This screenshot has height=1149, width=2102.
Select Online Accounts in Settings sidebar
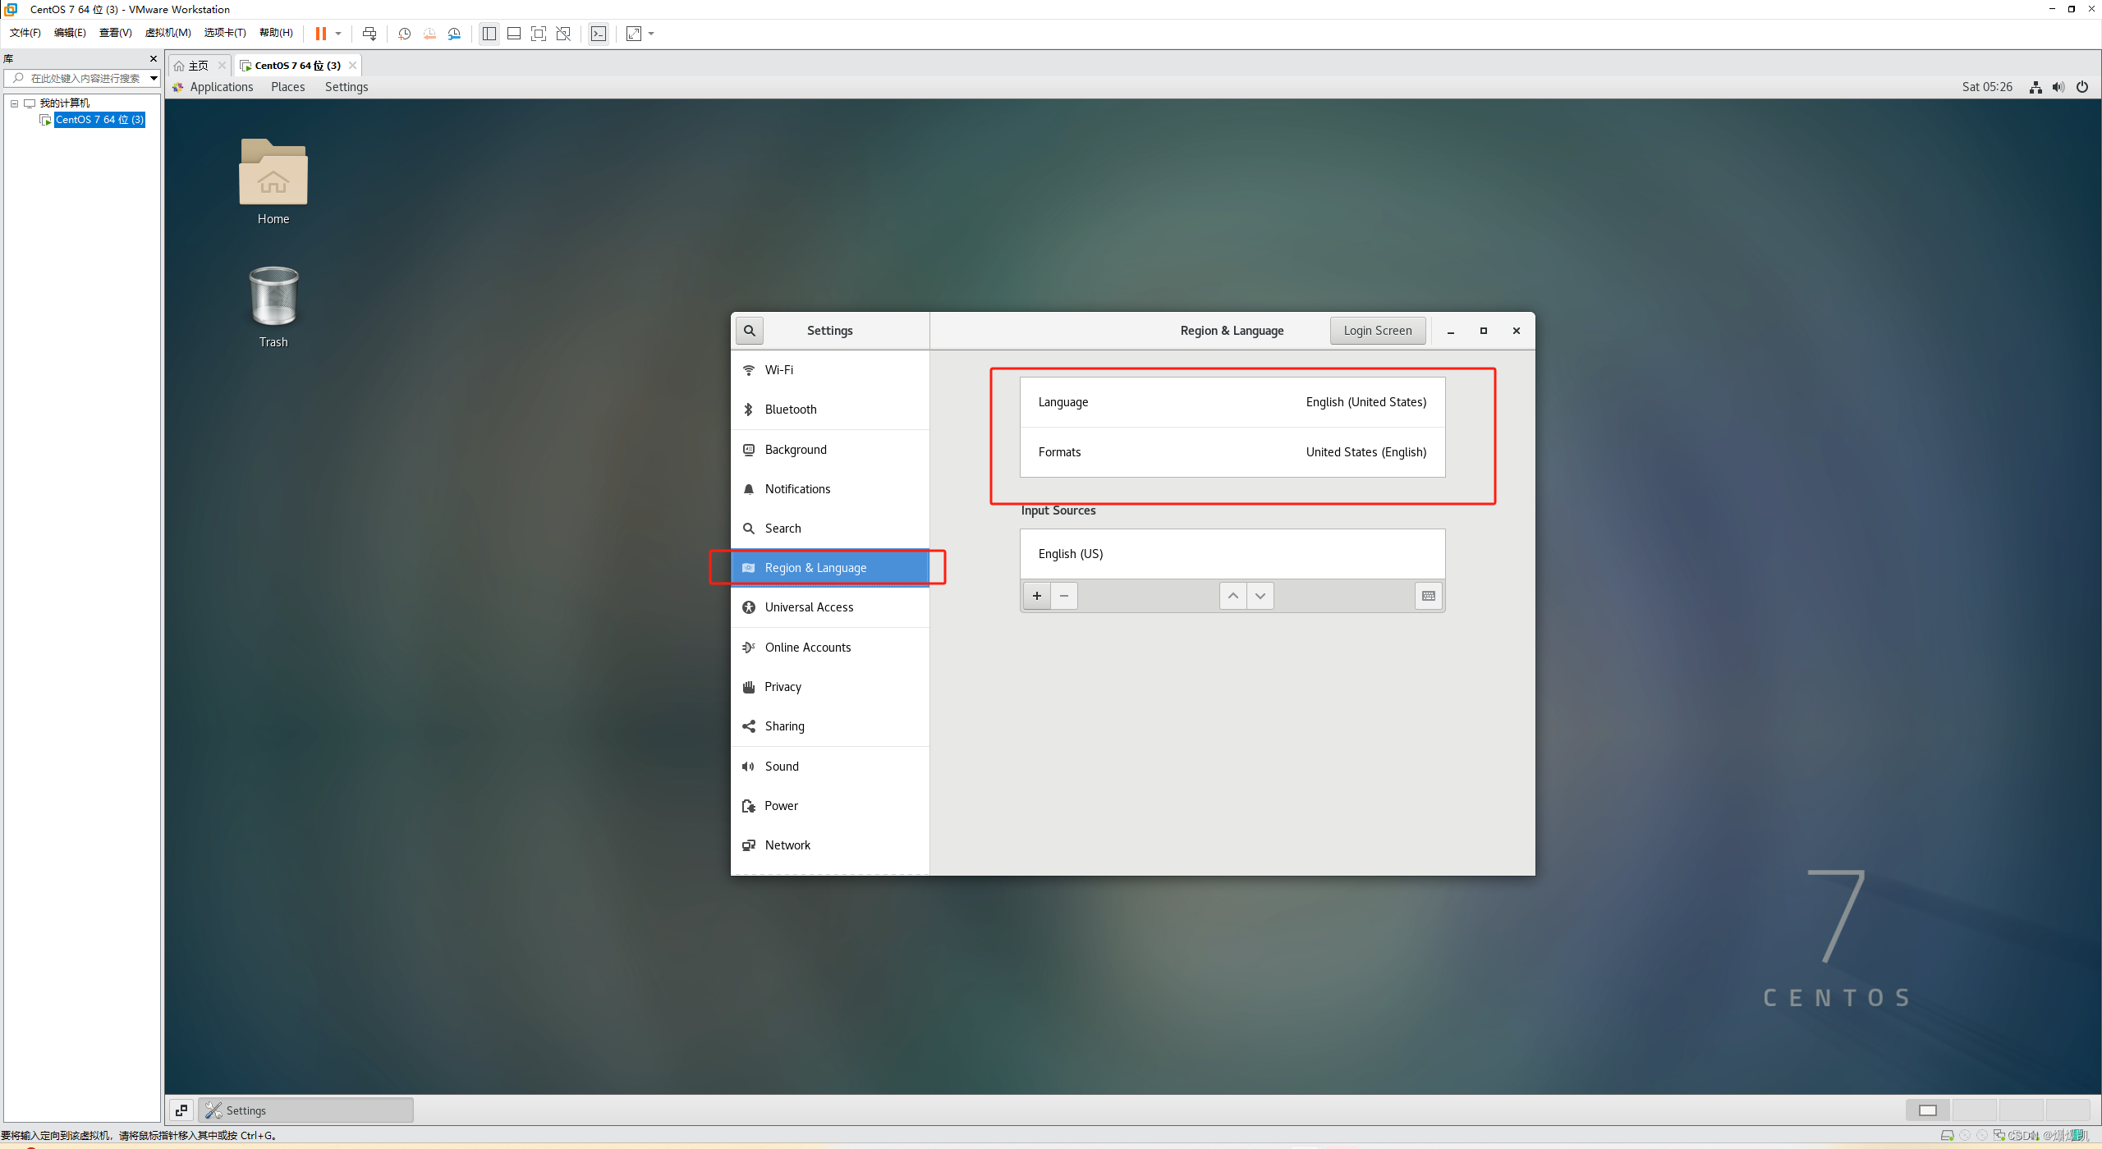pos(830,648)
